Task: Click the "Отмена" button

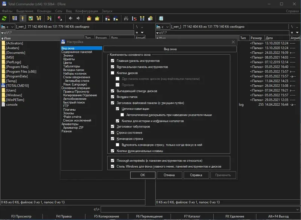Action: click(x=169, y=175)
